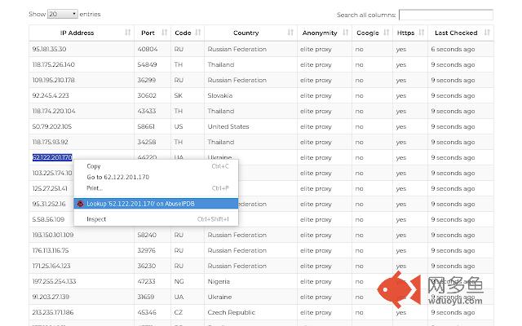Sort by Https column arrows icon
Image resolution: width=522 pixels, height=326 pixels.
[421, 33]
